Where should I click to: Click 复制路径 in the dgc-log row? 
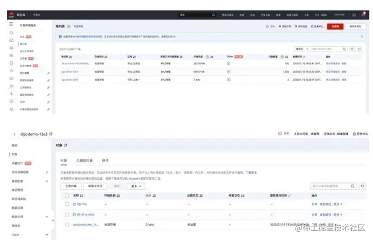pyautogui.click(x=325, y=204)
